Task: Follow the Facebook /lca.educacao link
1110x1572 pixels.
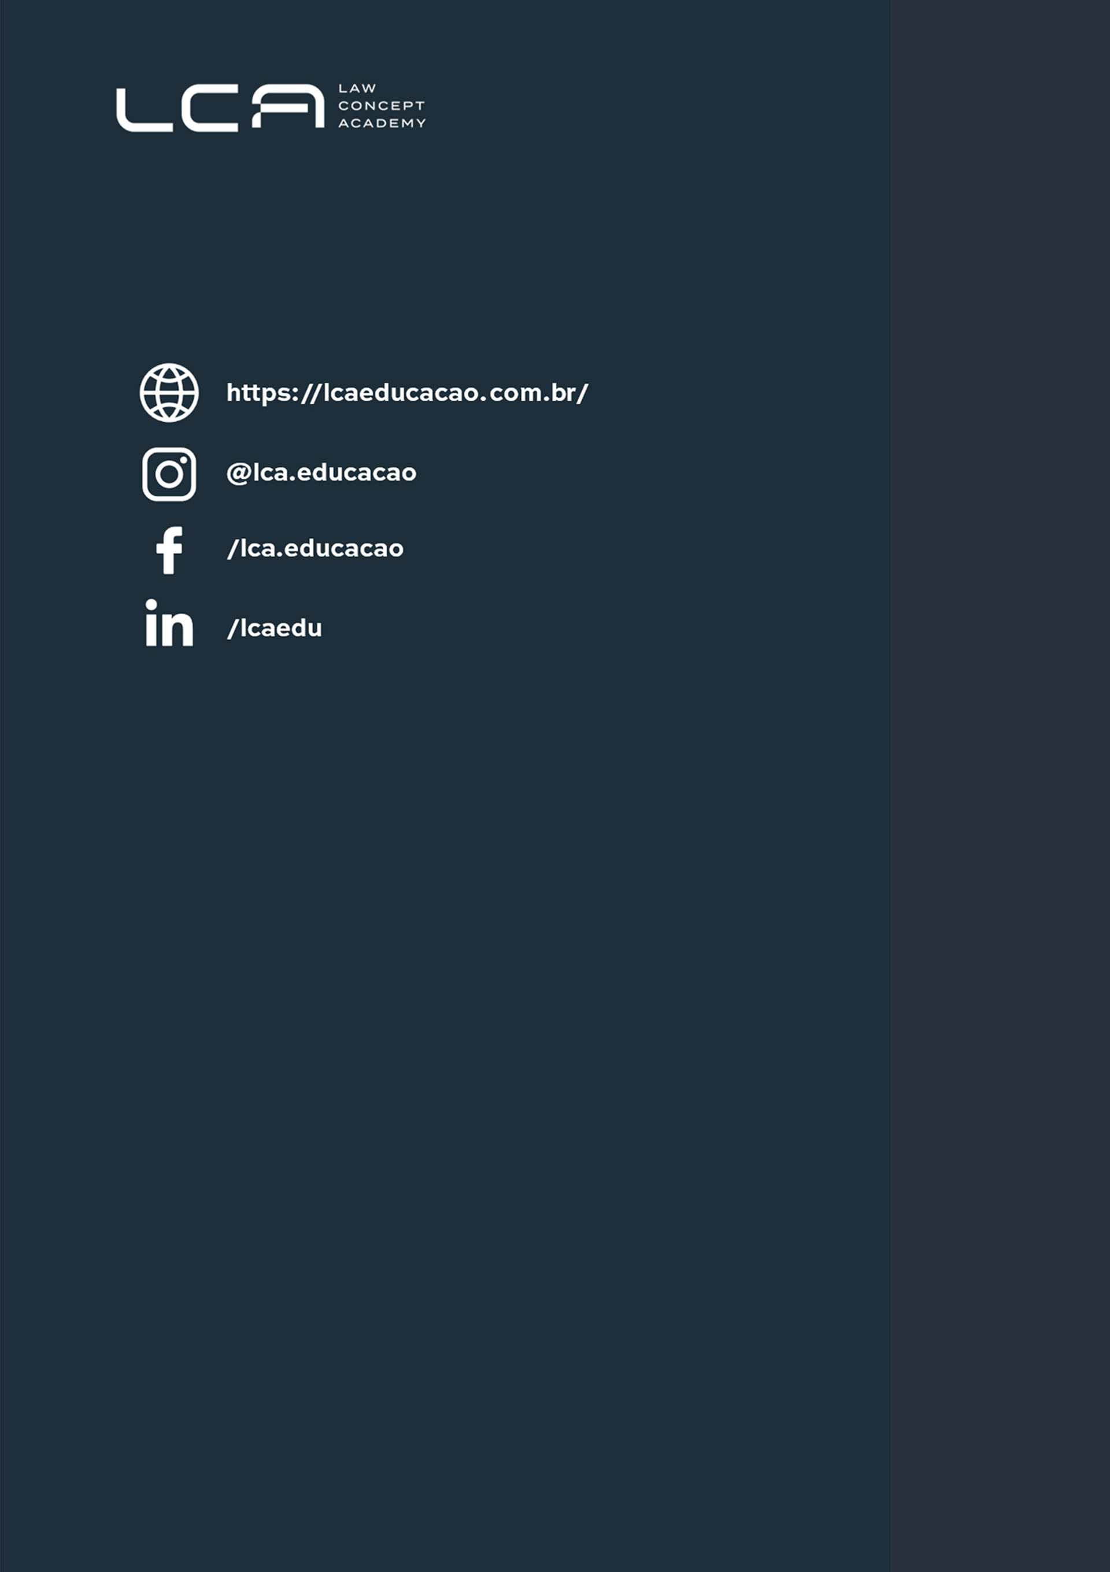Action: click(x=316, y=548)
